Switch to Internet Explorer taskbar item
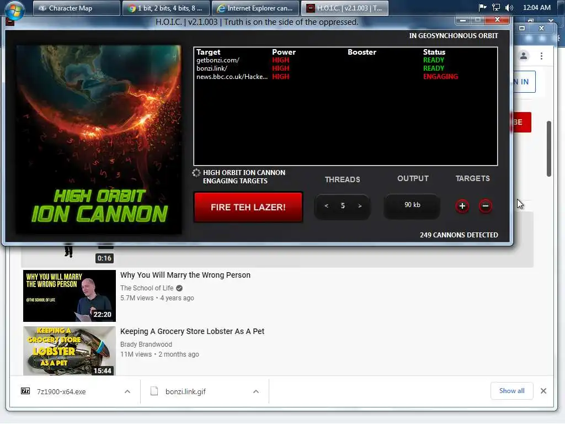 click(255, 8)
